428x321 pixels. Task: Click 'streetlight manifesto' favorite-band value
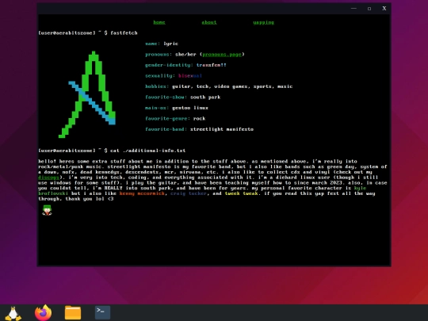click(x=222, y=129)
